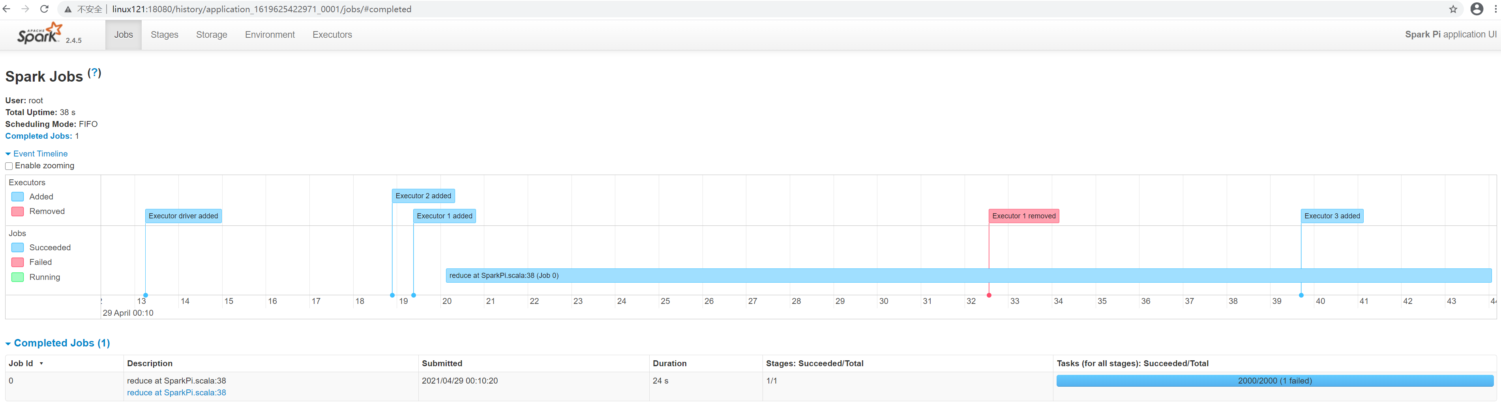Collapse the Completed Jobs (1) section
This screenshot has width=1501, height=406.
coord(58,343)
